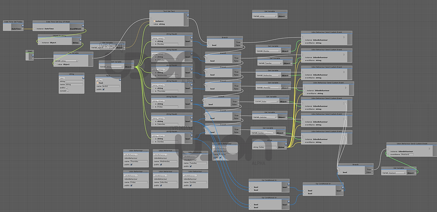Click the DayOfWeek output port
This screenshot has width=437, height=212.
point(83,28)
